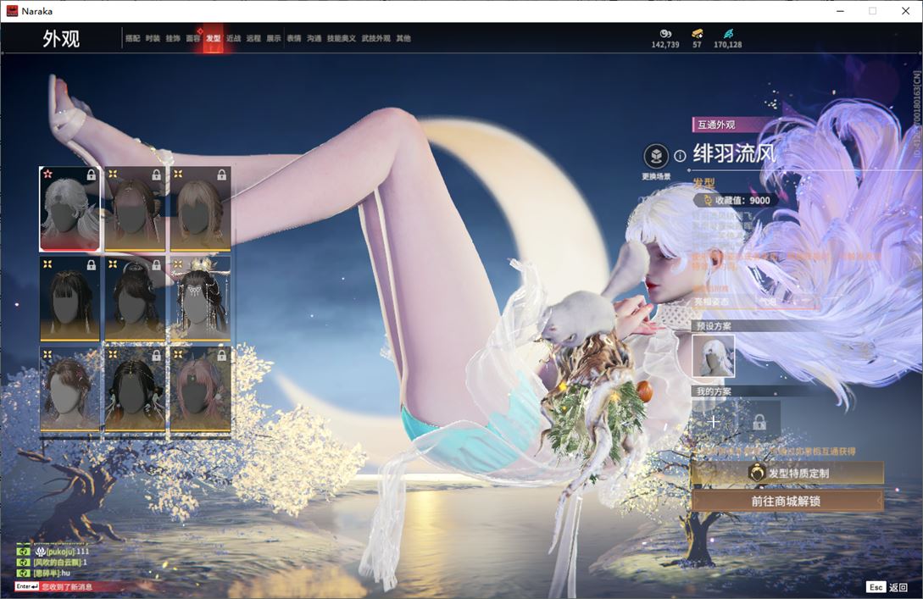The width and height of the screenshot is (923, 599).
Task: Click the 前往商城解锁 button
Action: (786, 501)
